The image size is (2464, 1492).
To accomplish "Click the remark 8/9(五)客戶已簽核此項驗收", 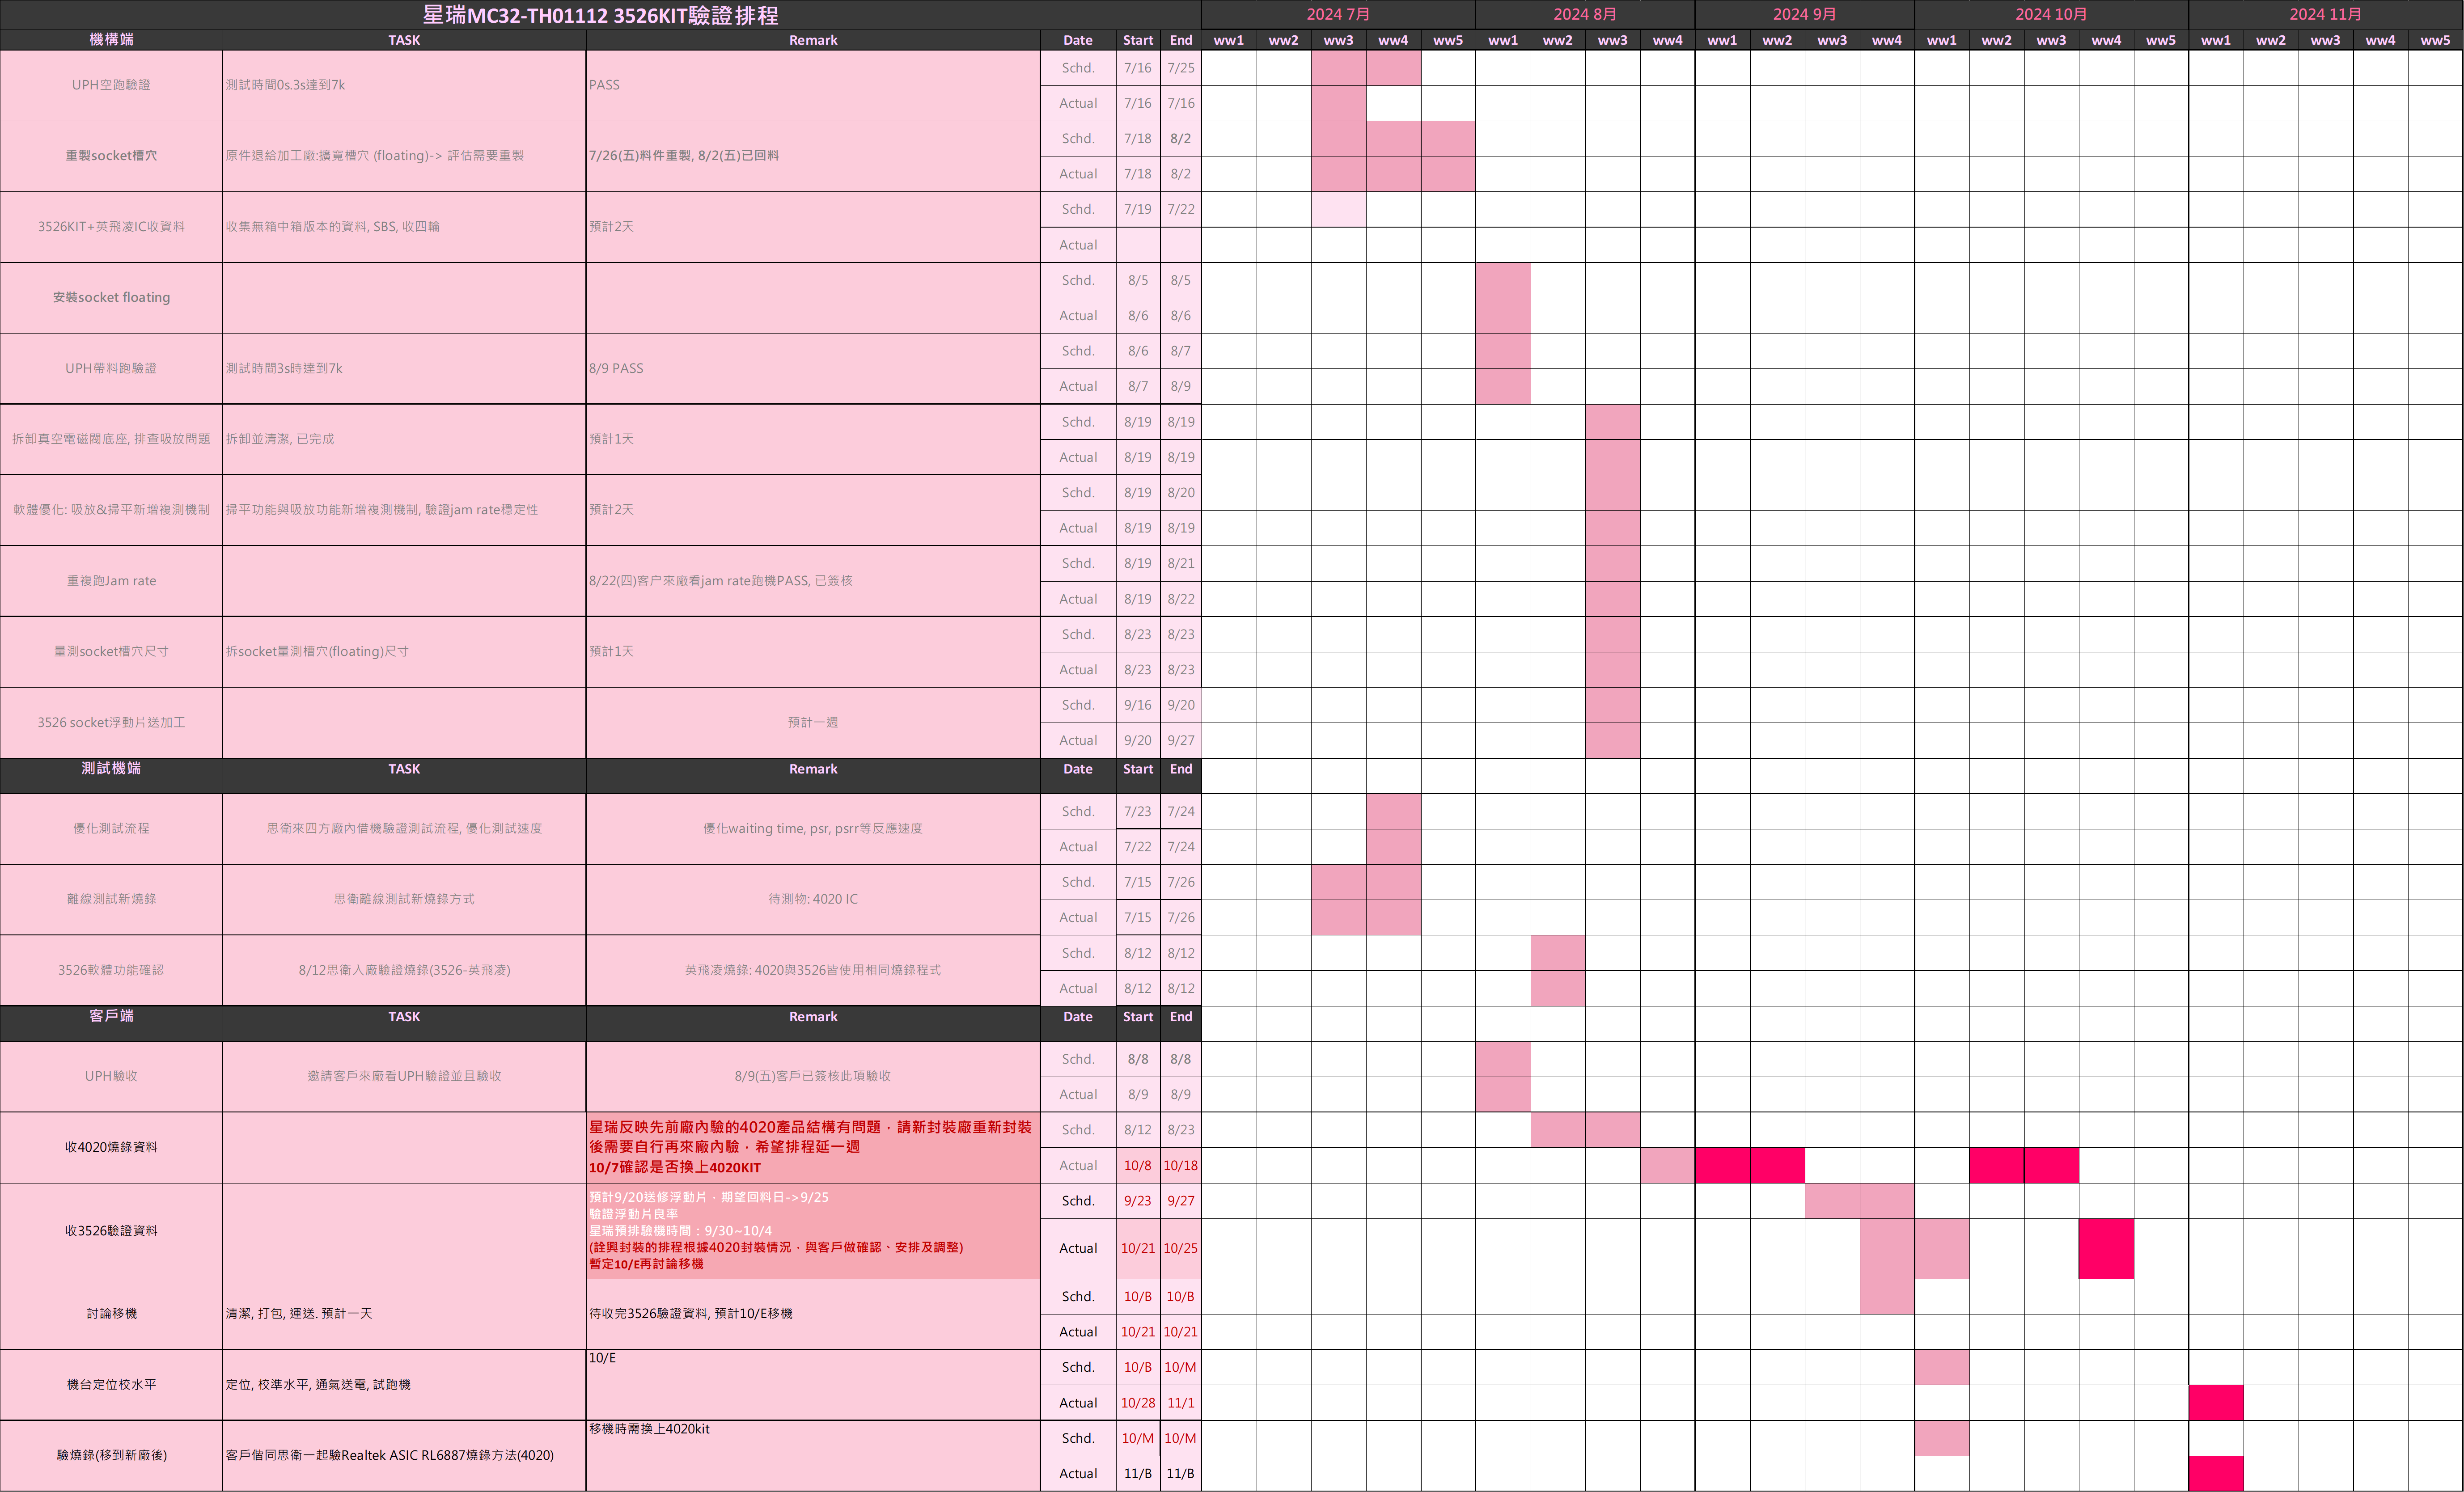I will click(x=813, y=1077).
